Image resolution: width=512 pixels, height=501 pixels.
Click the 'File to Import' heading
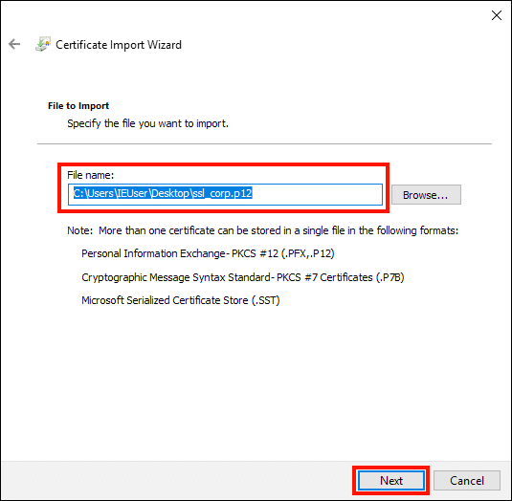(x=78, y=106)
